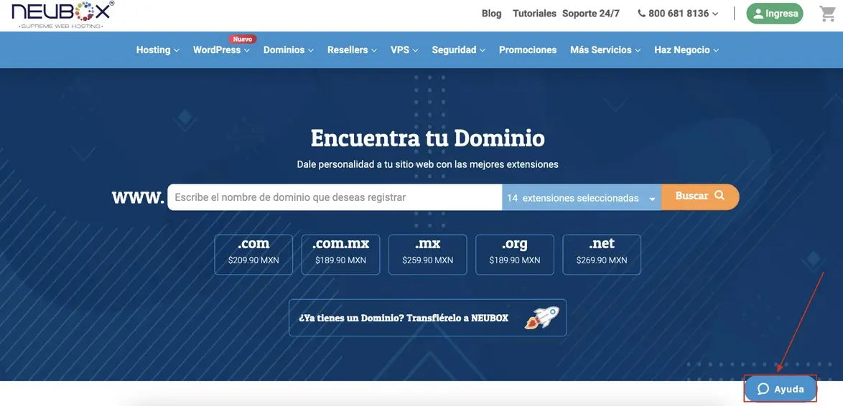Image resolution: width=843 pixels, height=406 pixels.
Task: Open Soporte 24/7 link
Action: [x=591, y=14]
